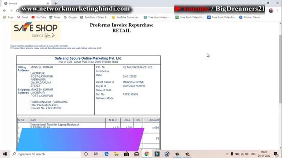Screen dimensions: 282x158
Task: Select Buyer Id value 3MKG9A57SHINE
Action: [134, 86]
